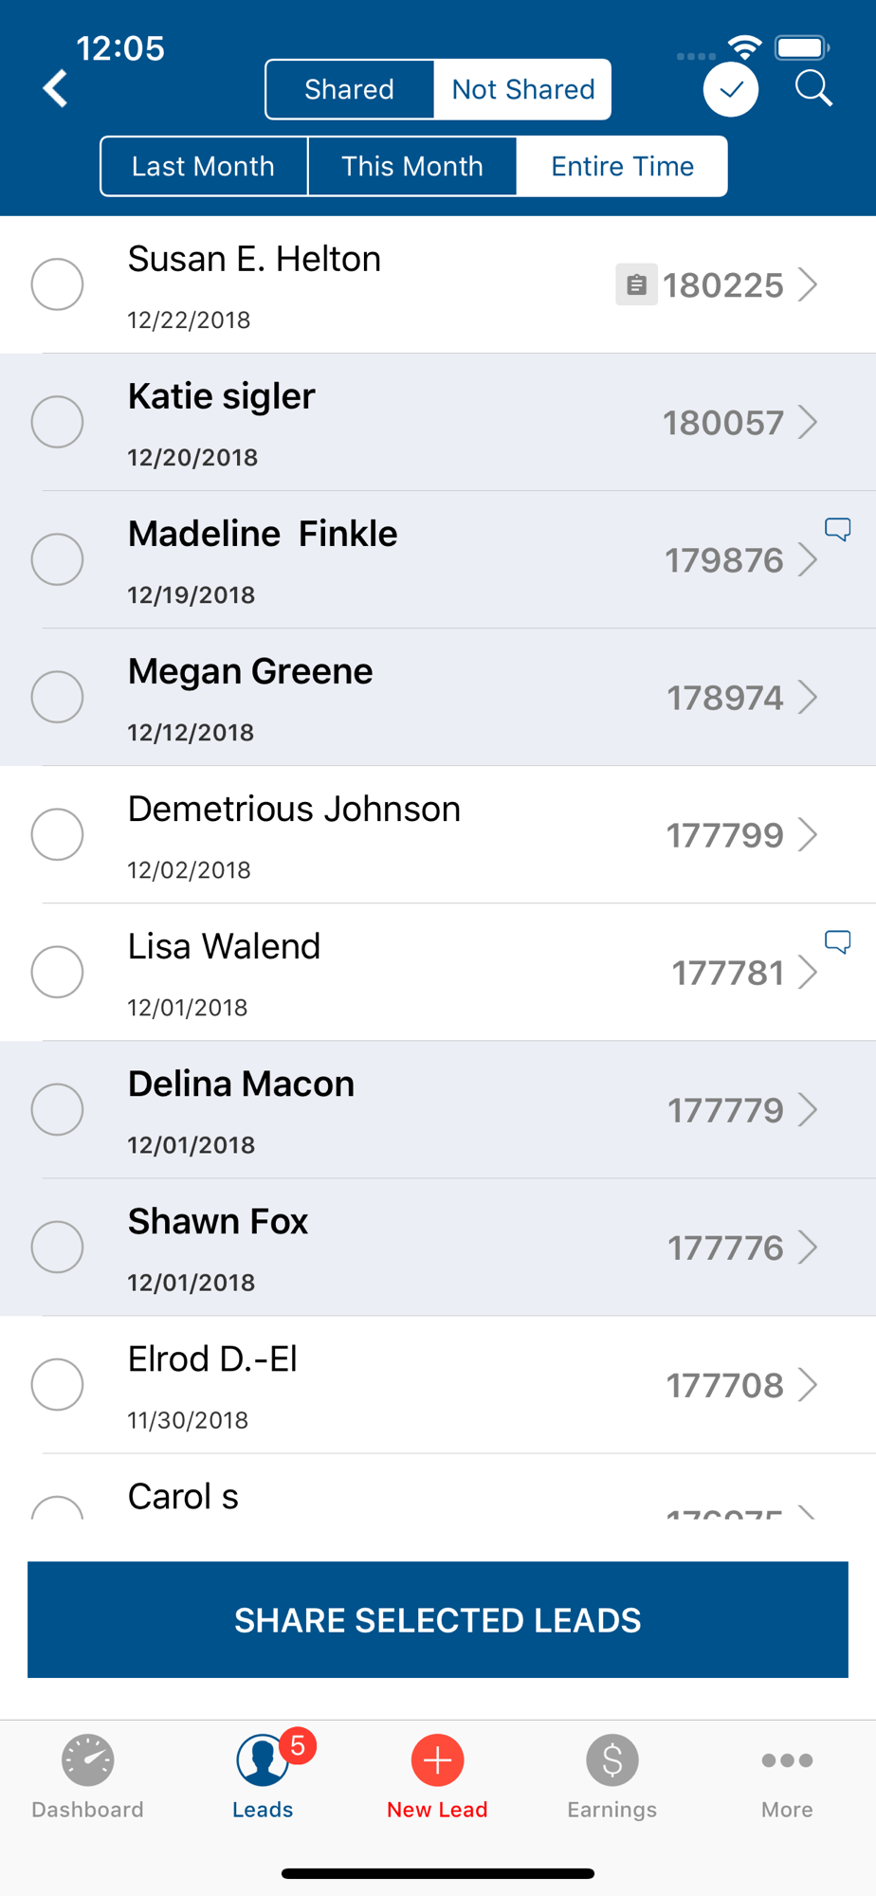
Task: Open the Dashboard gauge icon
Action: [x=88, y=1760]
